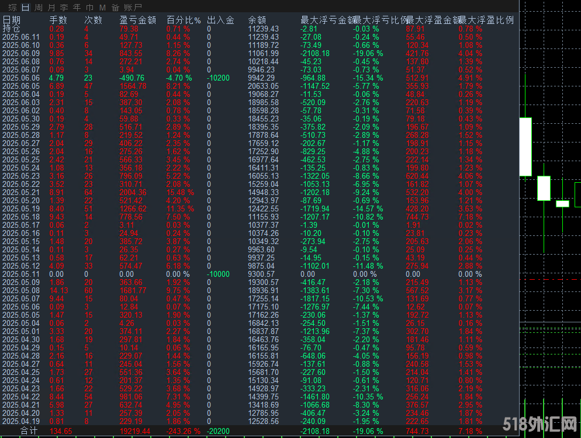This screenshot has width=581, height=438.
Task: Click the 最大浮亏金额 column header
Action: point(325,20)
